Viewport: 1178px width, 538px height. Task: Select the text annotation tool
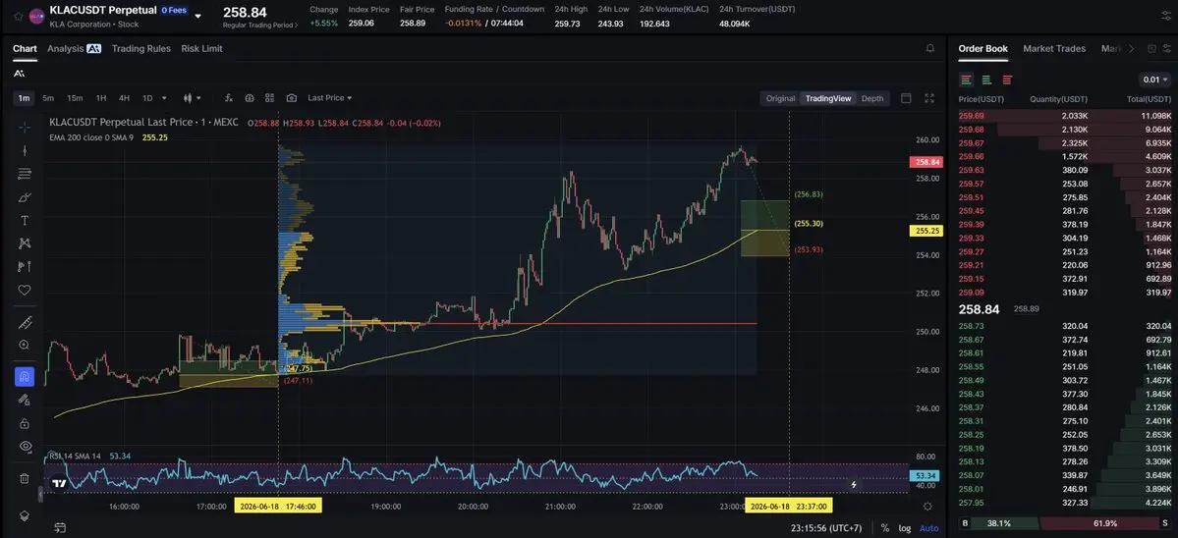(x=24, y=221)
